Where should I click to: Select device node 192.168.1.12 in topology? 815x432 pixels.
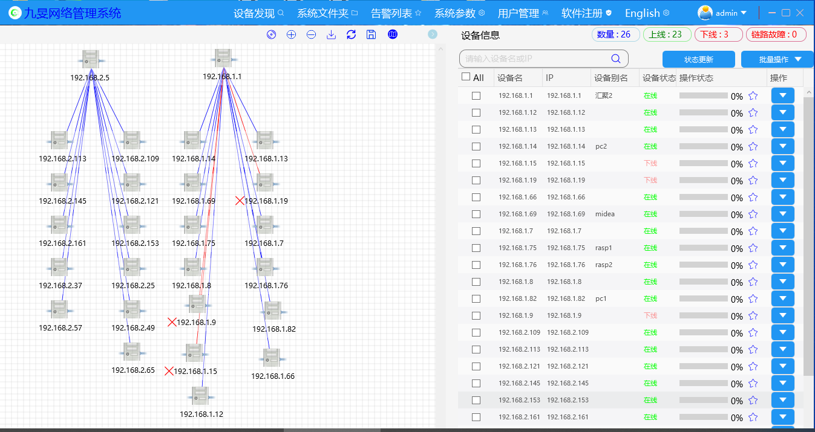pos(199,396)
